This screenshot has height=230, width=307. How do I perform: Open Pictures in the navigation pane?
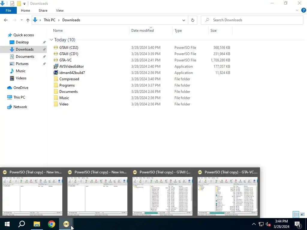coord(22,64)
